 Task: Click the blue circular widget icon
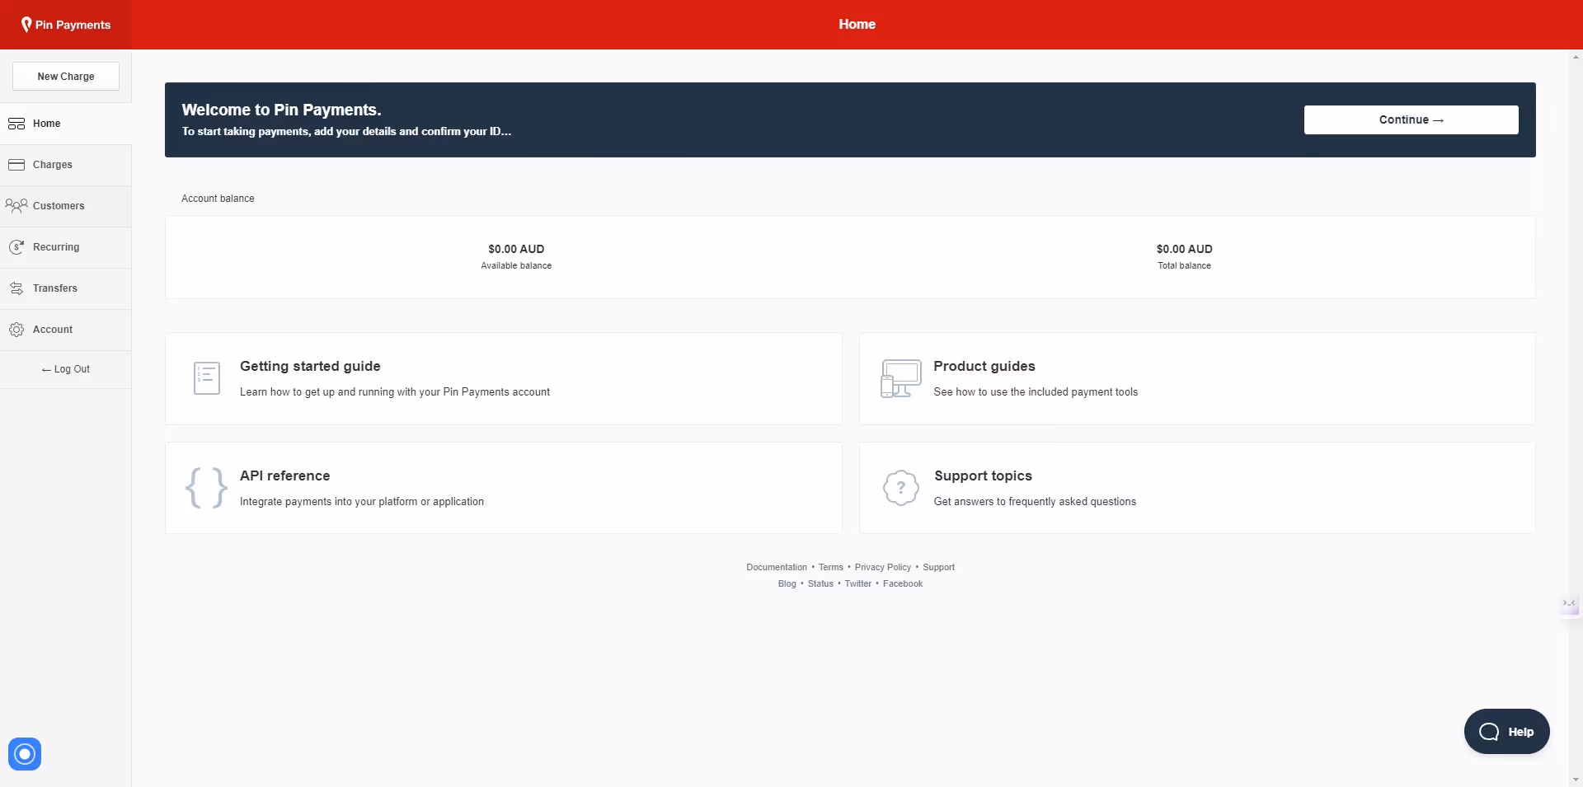(x=25, y=754)
